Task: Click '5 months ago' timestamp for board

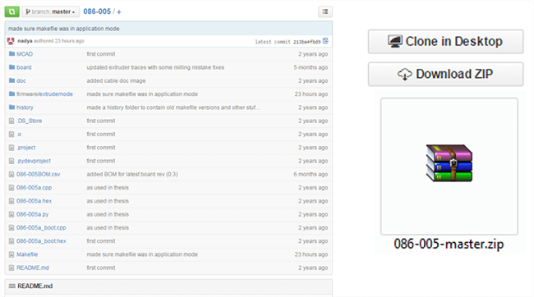Action: pos(311,67)
